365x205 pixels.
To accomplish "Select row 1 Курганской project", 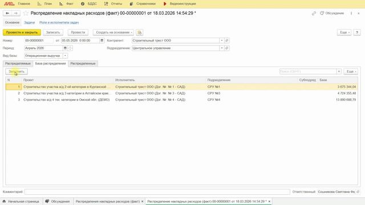I will (181, 87).
